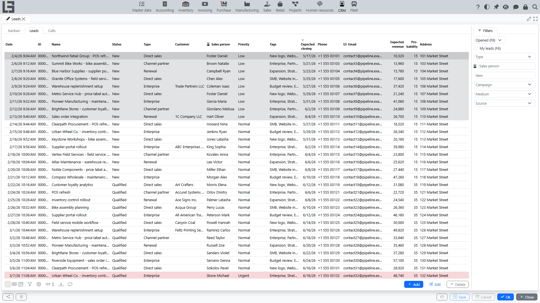Switch to grid table view icon
The width and height of the screenshot is (540, 303).
[14, 284]
